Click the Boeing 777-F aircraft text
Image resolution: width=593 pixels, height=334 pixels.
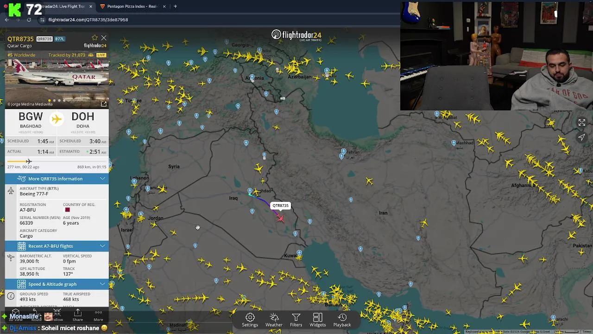point(34,194)
